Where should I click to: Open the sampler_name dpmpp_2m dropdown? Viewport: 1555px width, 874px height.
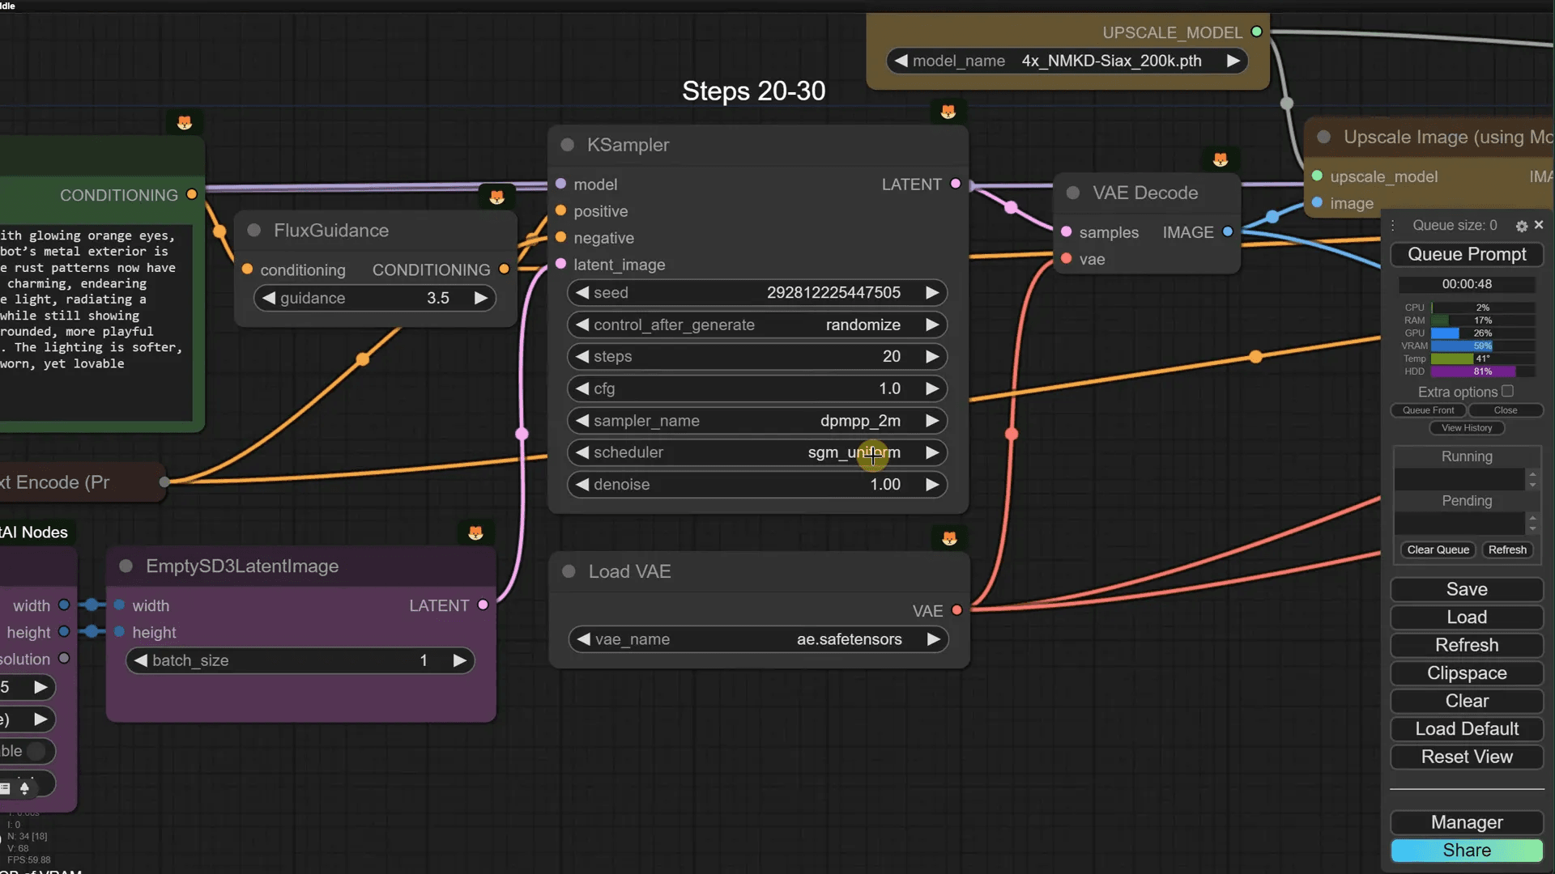[x=858, y=421]
